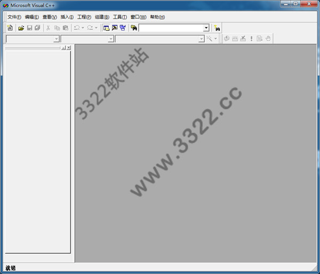Click the Redo arrow icon
The image size is (320, 274).
pos(90,28)
